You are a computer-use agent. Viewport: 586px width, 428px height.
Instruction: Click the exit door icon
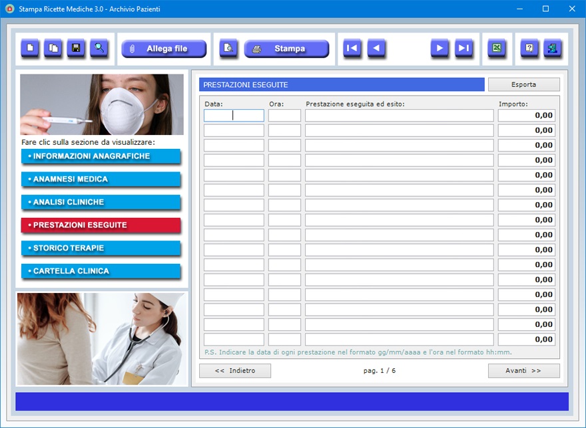[553, 48]
